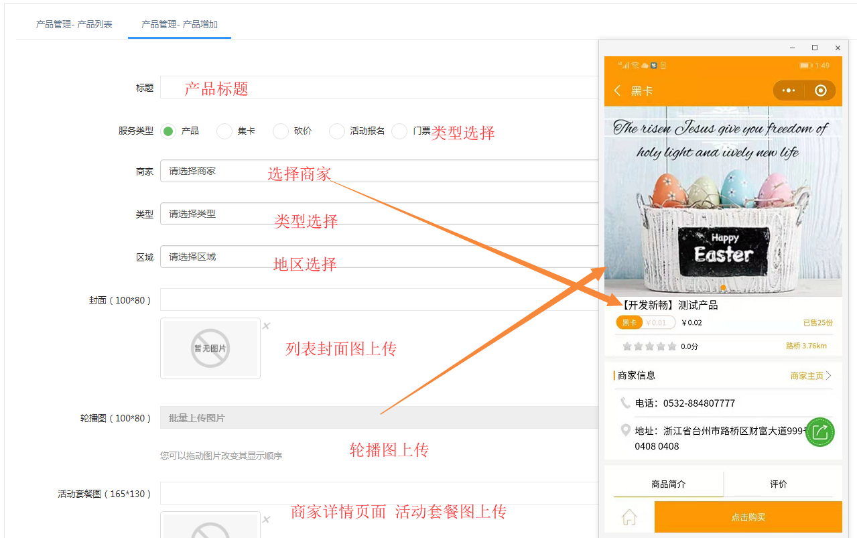The width and height of the screenshot is (857, 538).
Task: Open the 请选择区域 dropdown
Action: [x=379, y=257]
